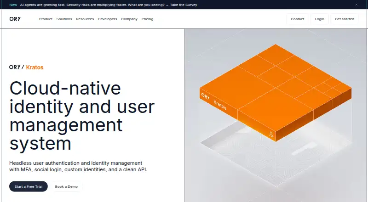Click Start a Free Trial
Image resolution: width=368 pixels, height=202 pixels.
pyautogui.click(x=29, y=186)
